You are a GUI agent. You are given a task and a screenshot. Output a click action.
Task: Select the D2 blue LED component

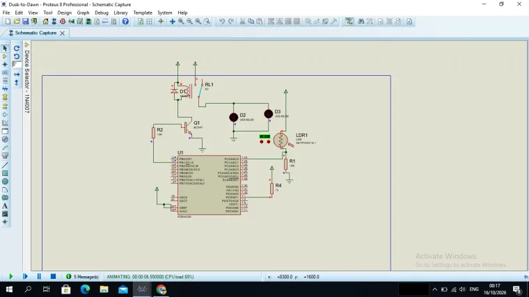coord(233,117)
